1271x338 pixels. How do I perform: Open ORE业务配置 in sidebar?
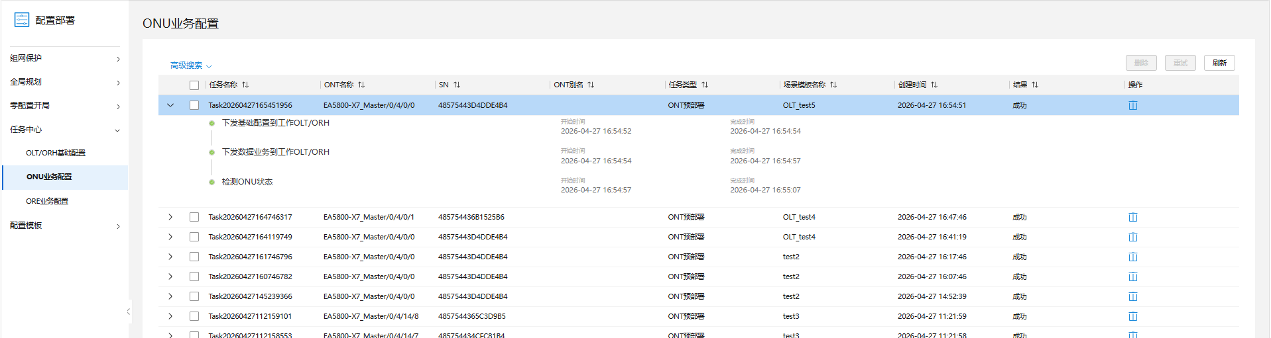click(47, 201)
